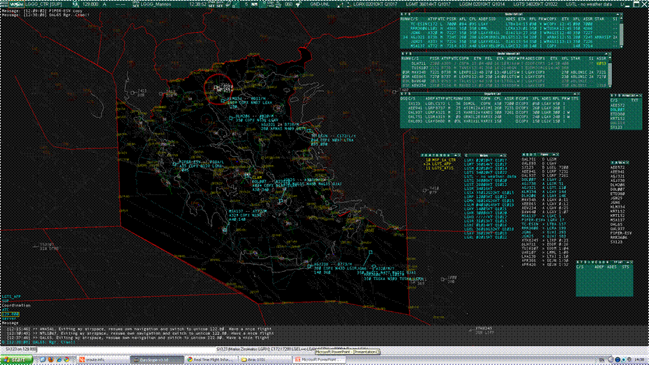Click the 129.800 primary frequency in toolbar

tap(91, 4)
